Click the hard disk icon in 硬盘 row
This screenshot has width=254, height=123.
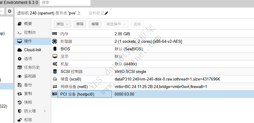(55, 79)
